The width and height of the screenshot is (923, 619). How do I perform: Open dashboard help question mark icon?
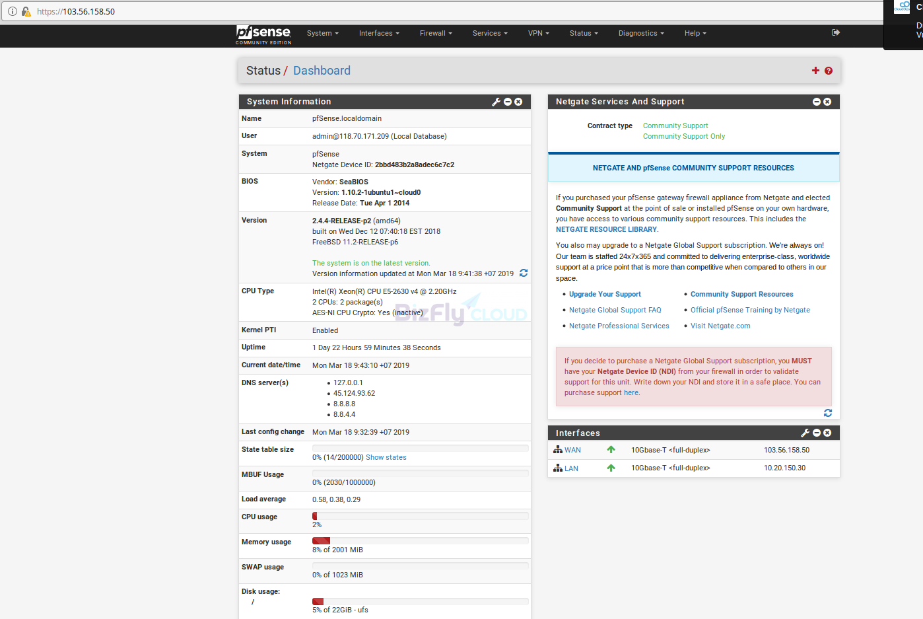point(829,71)
